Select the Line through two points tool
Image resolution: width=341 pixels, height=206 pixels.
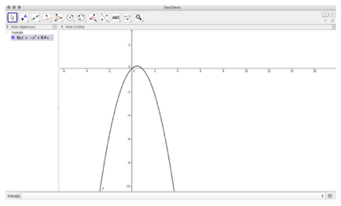(35, 17)
